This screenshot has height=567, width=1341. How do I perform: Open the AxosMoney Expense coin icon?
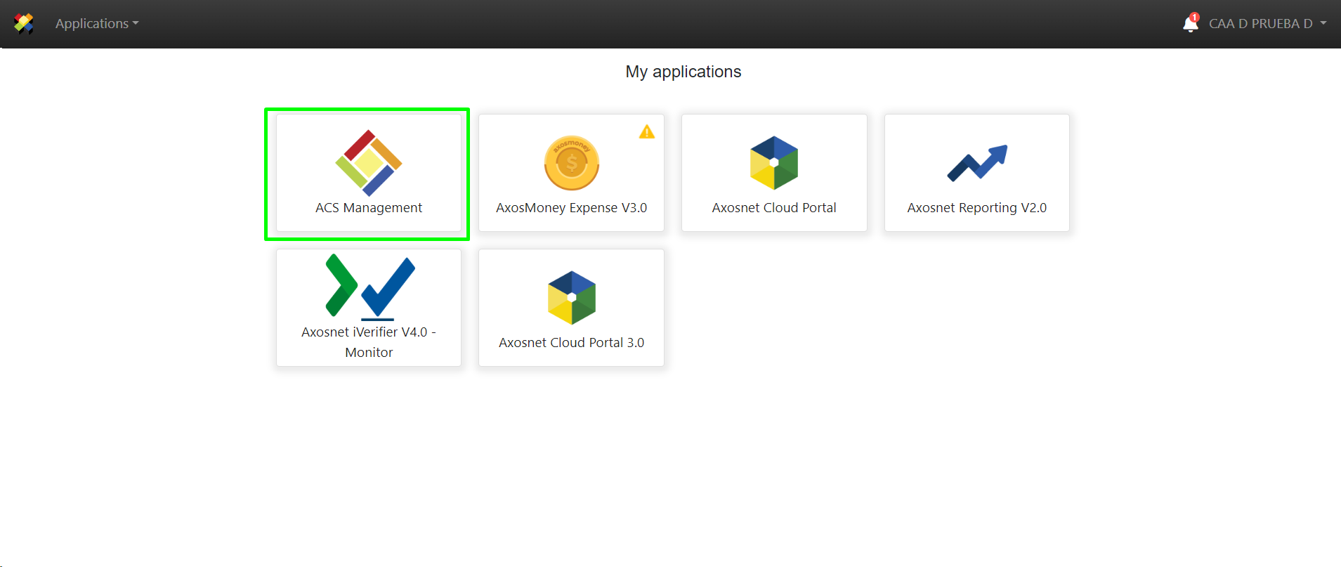(571, 163)
